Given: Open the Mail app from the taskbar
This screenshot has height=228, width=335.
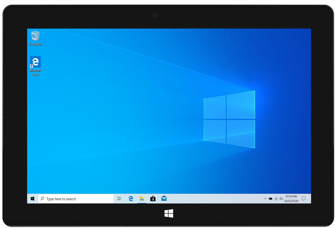Looking at the screenshot, I should click(x=164, y=199).
